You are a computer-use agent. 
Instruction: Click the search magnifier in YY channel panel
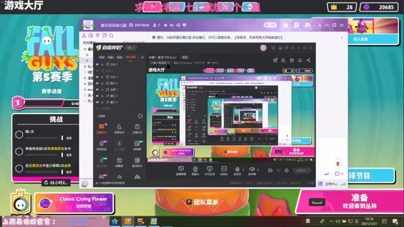[111, 35]
